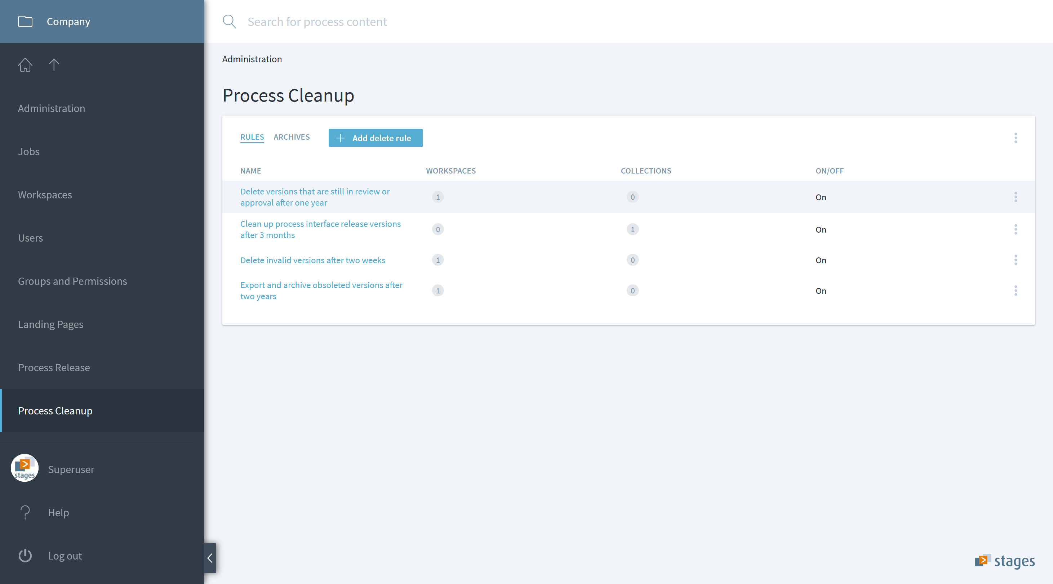Screen dimensions: 1053x584
Task: Click the Log out power icon
Action: 25,556
